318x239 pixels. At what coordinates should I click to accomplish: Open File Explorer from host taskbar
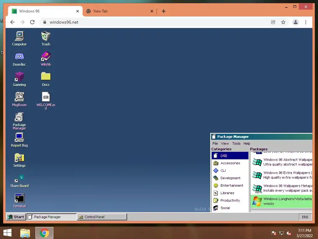(25, 233)
